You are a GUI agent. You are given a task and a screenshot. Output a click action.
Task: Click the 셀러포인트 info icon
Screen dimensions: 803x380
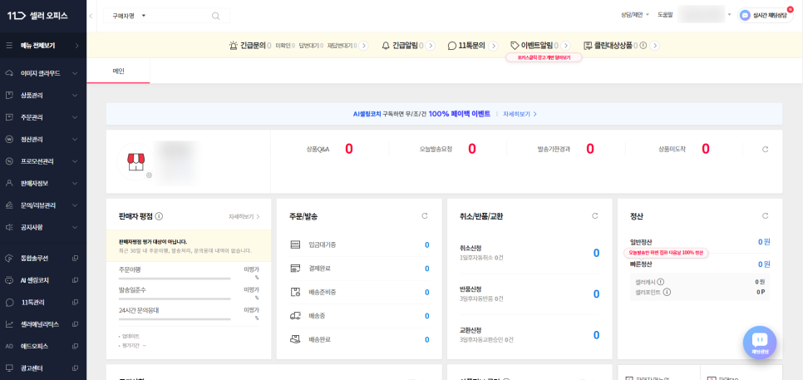coord(667,293)
